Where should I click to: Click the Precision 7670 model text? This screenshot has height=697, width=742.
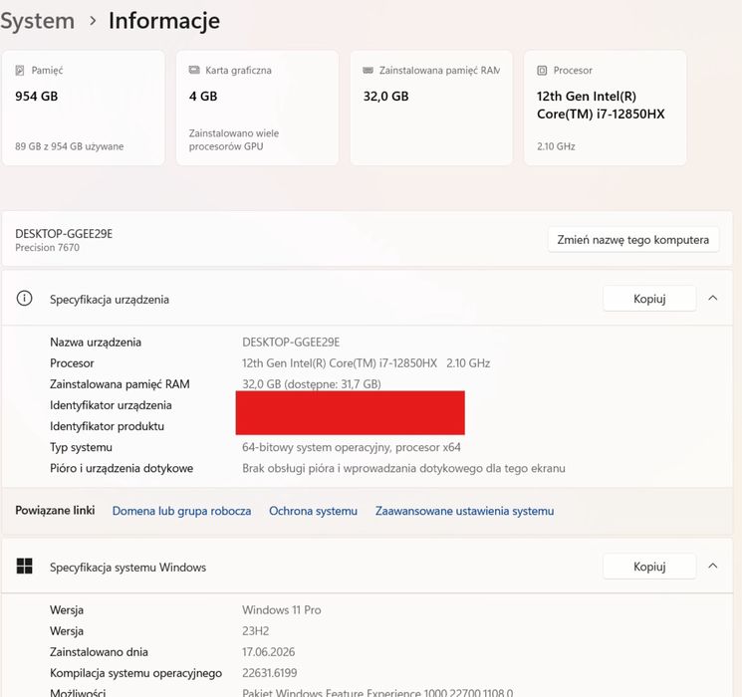pyautogui.click(x=48, y=248)
